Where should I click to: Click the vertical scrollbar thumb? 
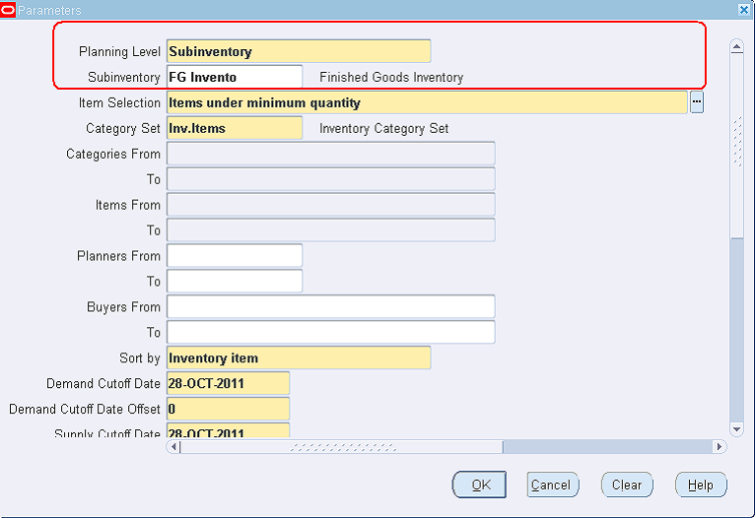pyautogui.click(x=736, y=145)
